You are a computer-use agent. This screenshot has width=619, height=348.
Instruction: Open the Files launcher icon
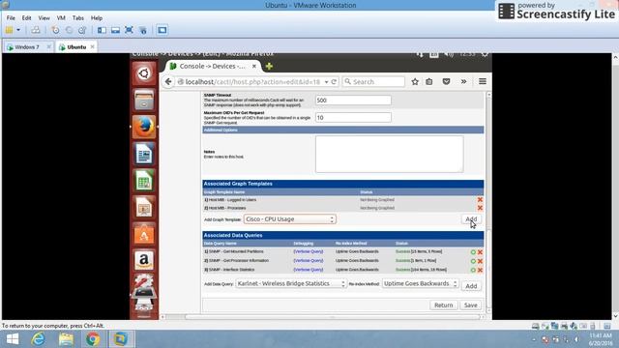coord(144,100)
